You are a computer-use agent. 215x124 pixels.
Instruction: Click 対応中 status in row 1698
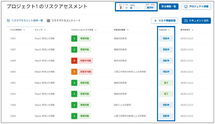pos(166,116)
